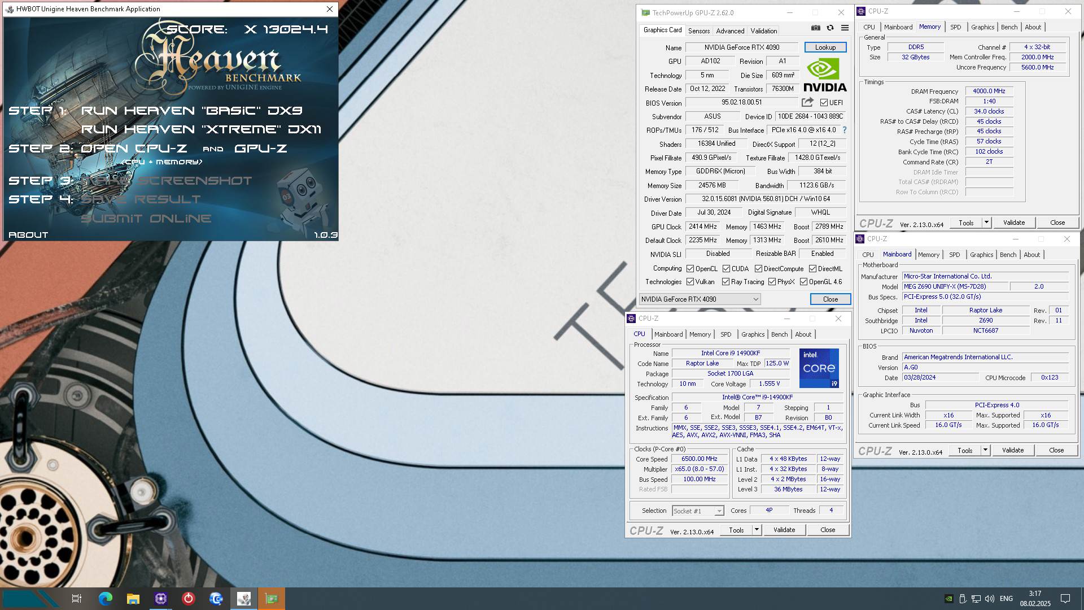Click the GPU-Z title bar app icon
The height and width of the screenshot is (610, 1084).
[645, 12]
